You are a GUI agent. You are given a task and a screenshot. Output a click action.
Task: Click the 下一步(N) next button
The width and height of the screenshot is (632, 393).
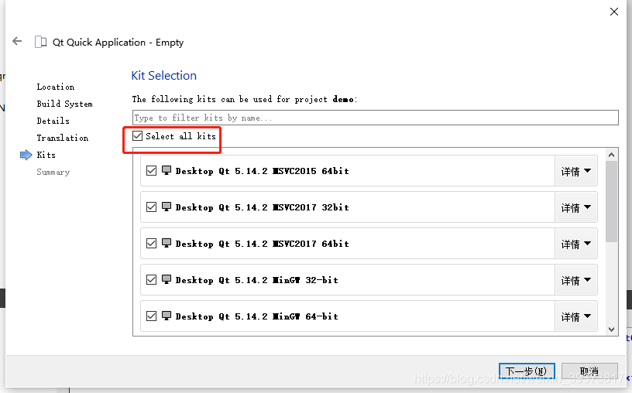point(527,371)
